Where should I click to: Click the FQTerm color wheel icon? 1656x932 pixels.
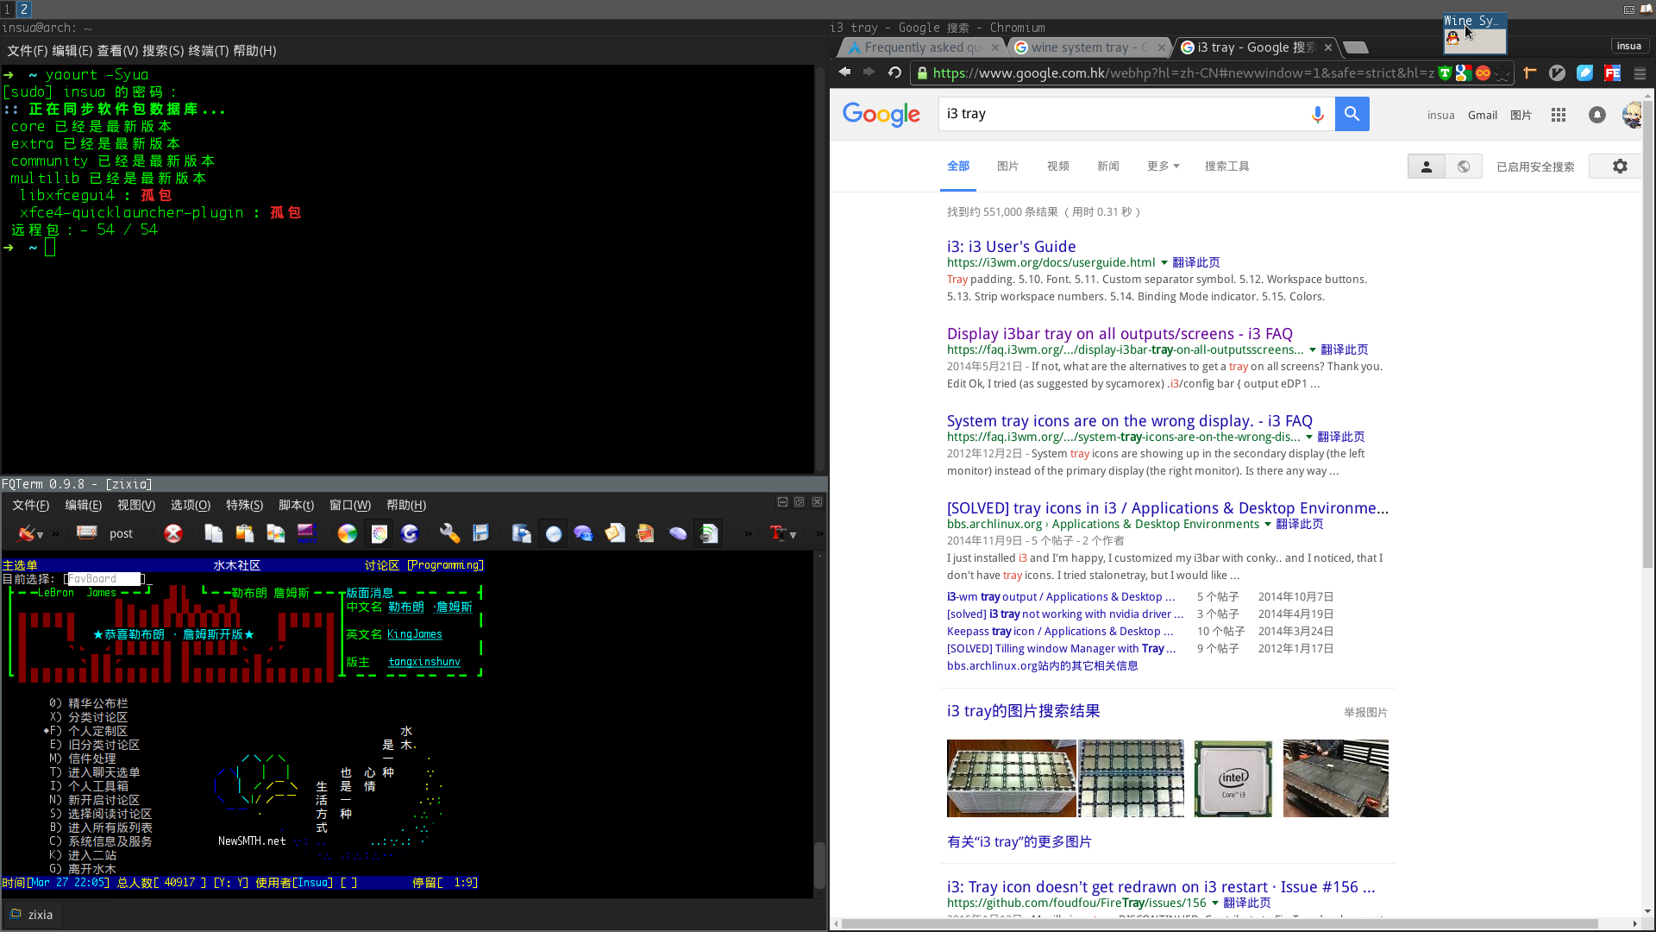pyautogui.click(x=347, y=533)
